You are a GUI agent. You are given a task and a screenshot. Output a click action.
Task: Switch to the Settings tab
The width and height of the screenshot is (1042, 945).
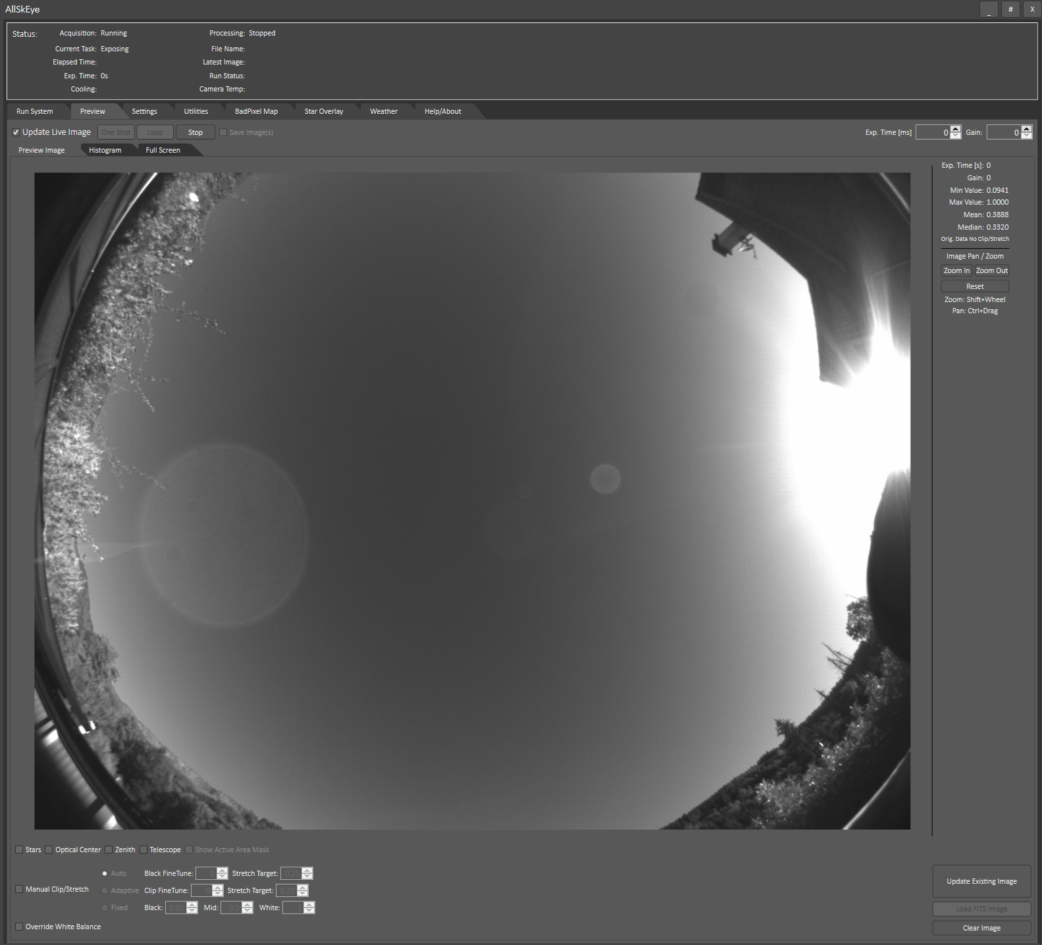144,111
